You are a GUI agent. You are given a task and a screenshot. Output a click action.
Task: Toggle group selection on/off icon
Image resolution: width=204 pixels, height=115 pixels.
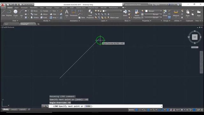[x=169, y=18]
